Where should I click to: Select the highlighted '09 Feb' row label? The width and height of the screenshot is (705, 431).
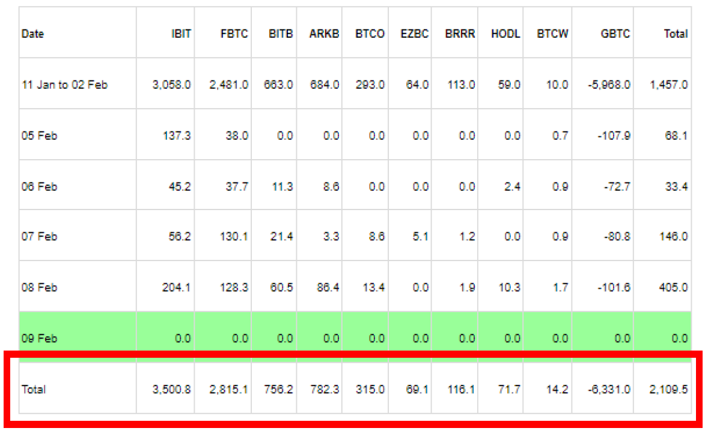point(40,338)
